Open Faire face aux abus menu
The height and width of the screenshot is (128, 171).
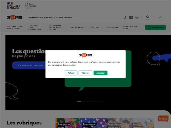130,27
